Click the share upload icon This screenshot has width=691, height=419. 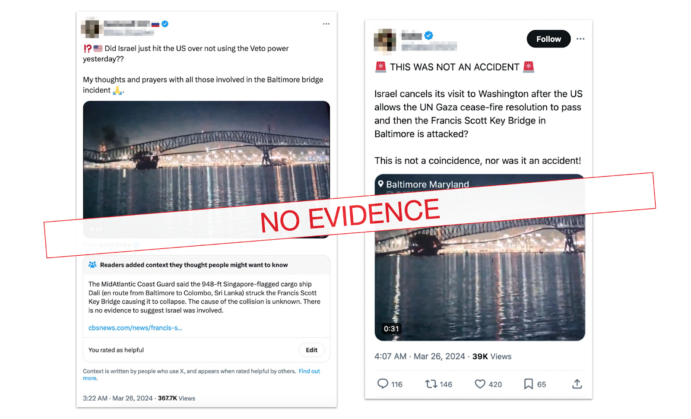point(577,384)
